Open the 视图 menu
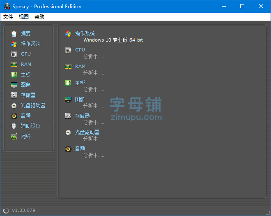271x216 pixels. [24, 16]
